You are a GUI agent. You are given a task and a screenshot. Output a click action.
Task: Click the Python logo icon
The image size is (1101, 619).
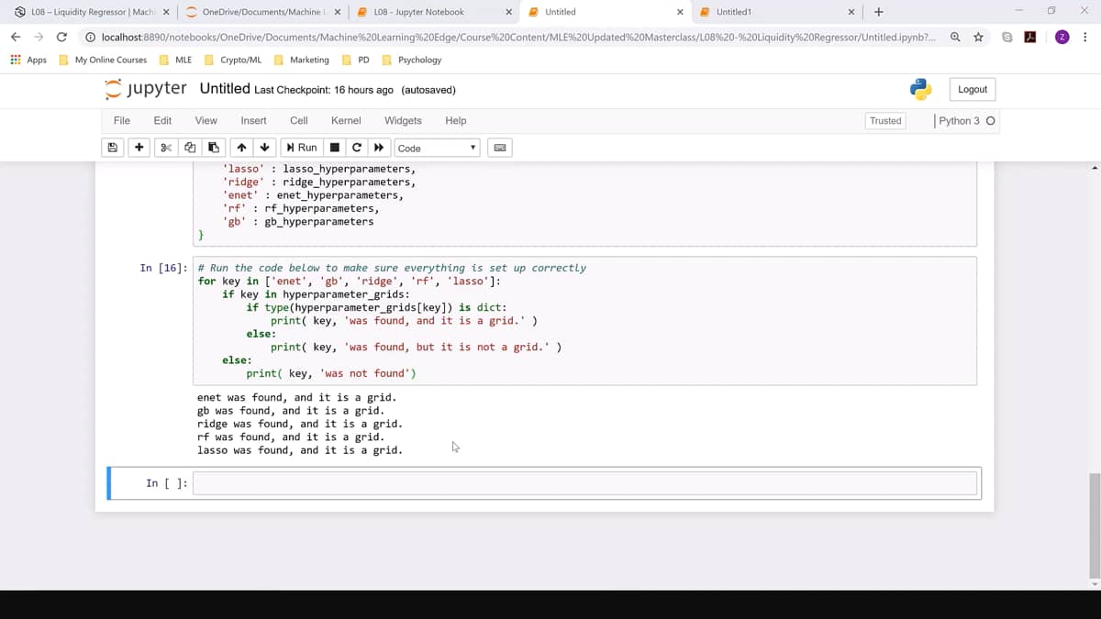pos(920,89)
